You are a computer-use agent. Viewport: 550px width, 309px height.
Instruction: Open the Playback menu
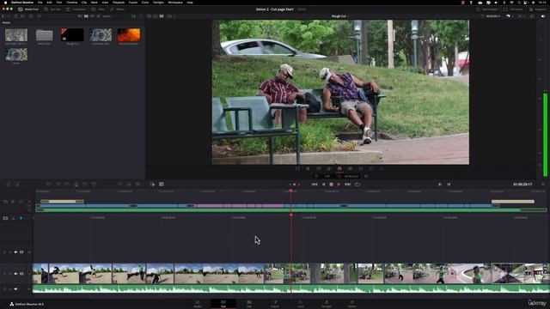[x=119, y=3]
